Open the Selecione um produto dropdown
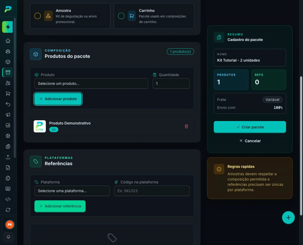303x245 pixels. 91,84
